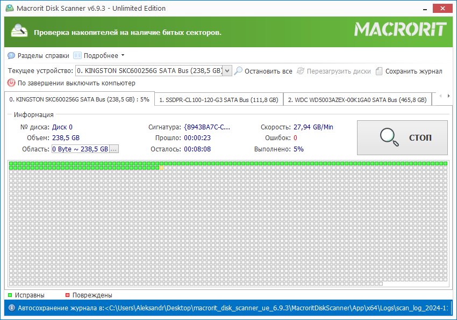457x320 pixels.
Task: Expand the Подробнее dropdown arrow
Action: click(x=123, y=55)
